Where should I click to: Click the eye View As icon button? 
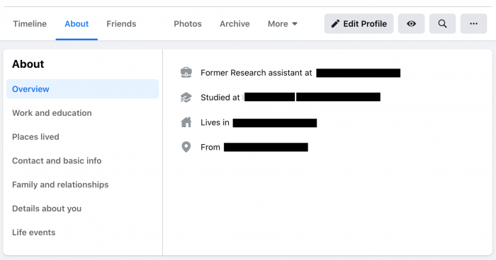coord(411,23)
